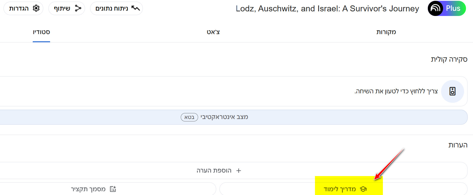Click the analytics trend-line icon
This screenshot has height=195, width=473.
pyautogui.click(x=136, y=8)
